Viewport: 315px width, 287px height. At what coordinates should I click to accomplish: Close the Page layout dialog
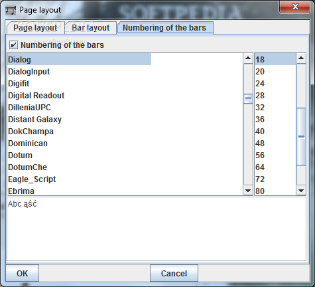[295, 7]
